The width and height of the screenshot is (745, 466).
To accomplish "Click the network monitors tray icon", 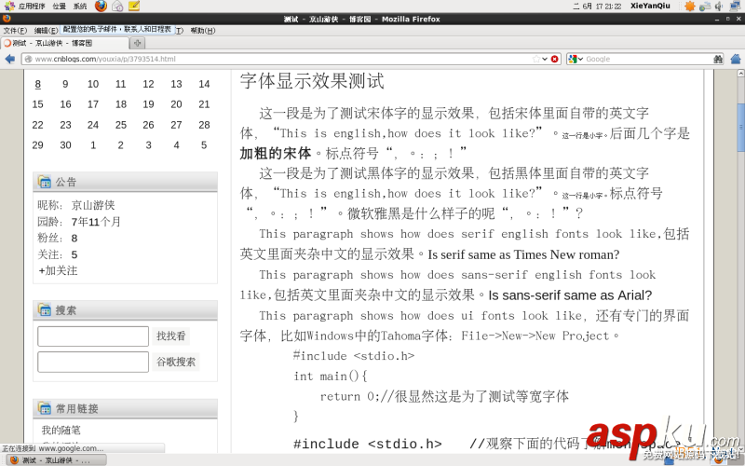I will point(735,6).
